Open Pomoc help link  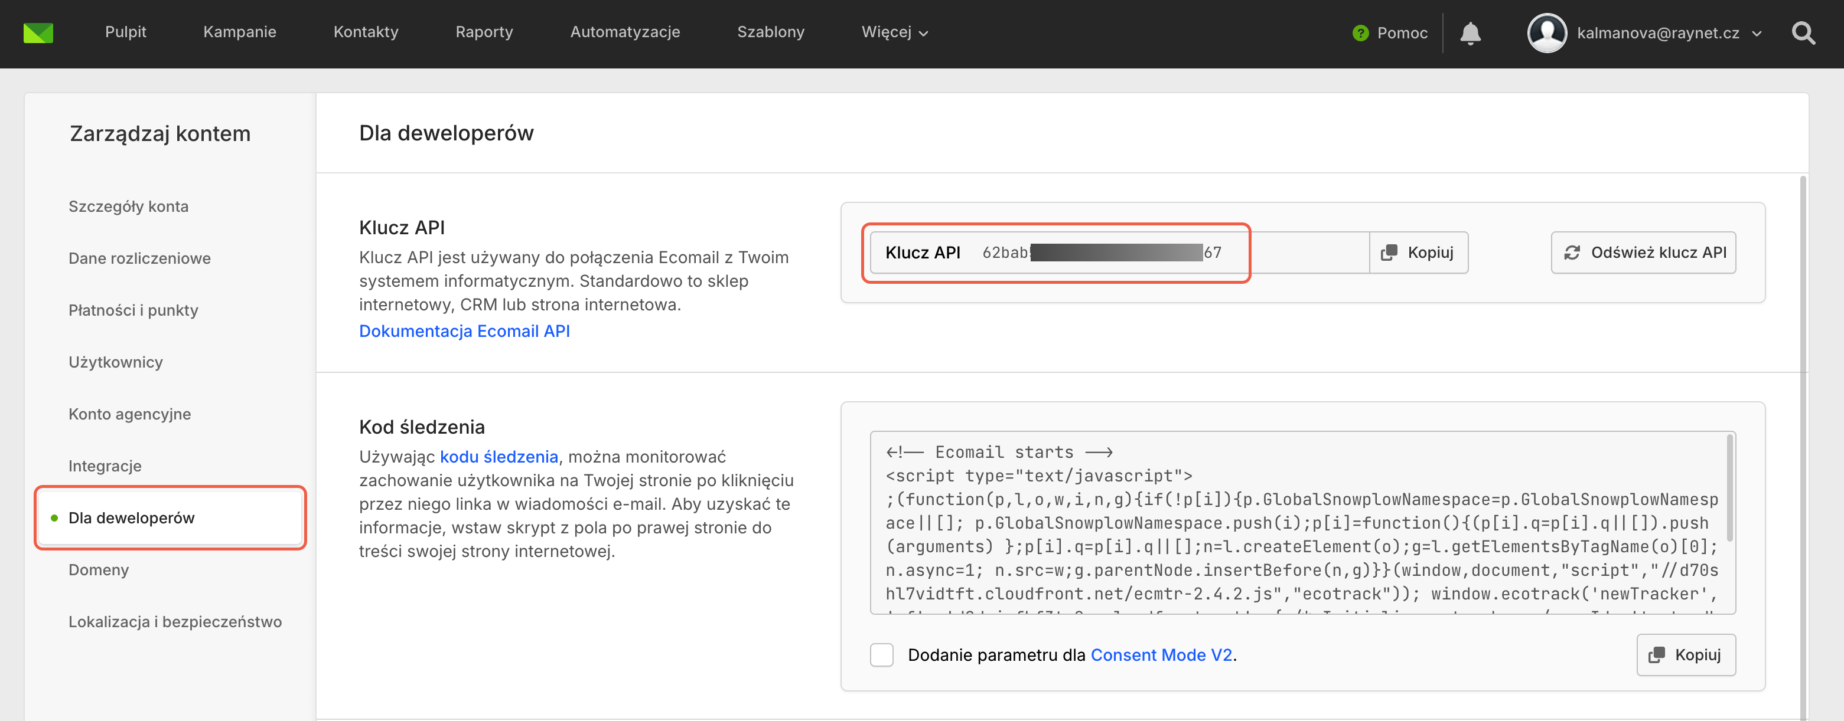point(1402,33)
